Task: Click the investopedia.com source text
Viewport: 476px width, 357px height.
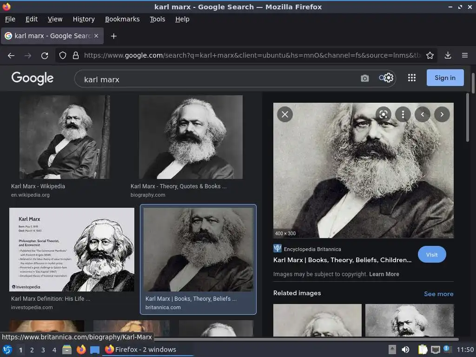Action: click(32, 307)
